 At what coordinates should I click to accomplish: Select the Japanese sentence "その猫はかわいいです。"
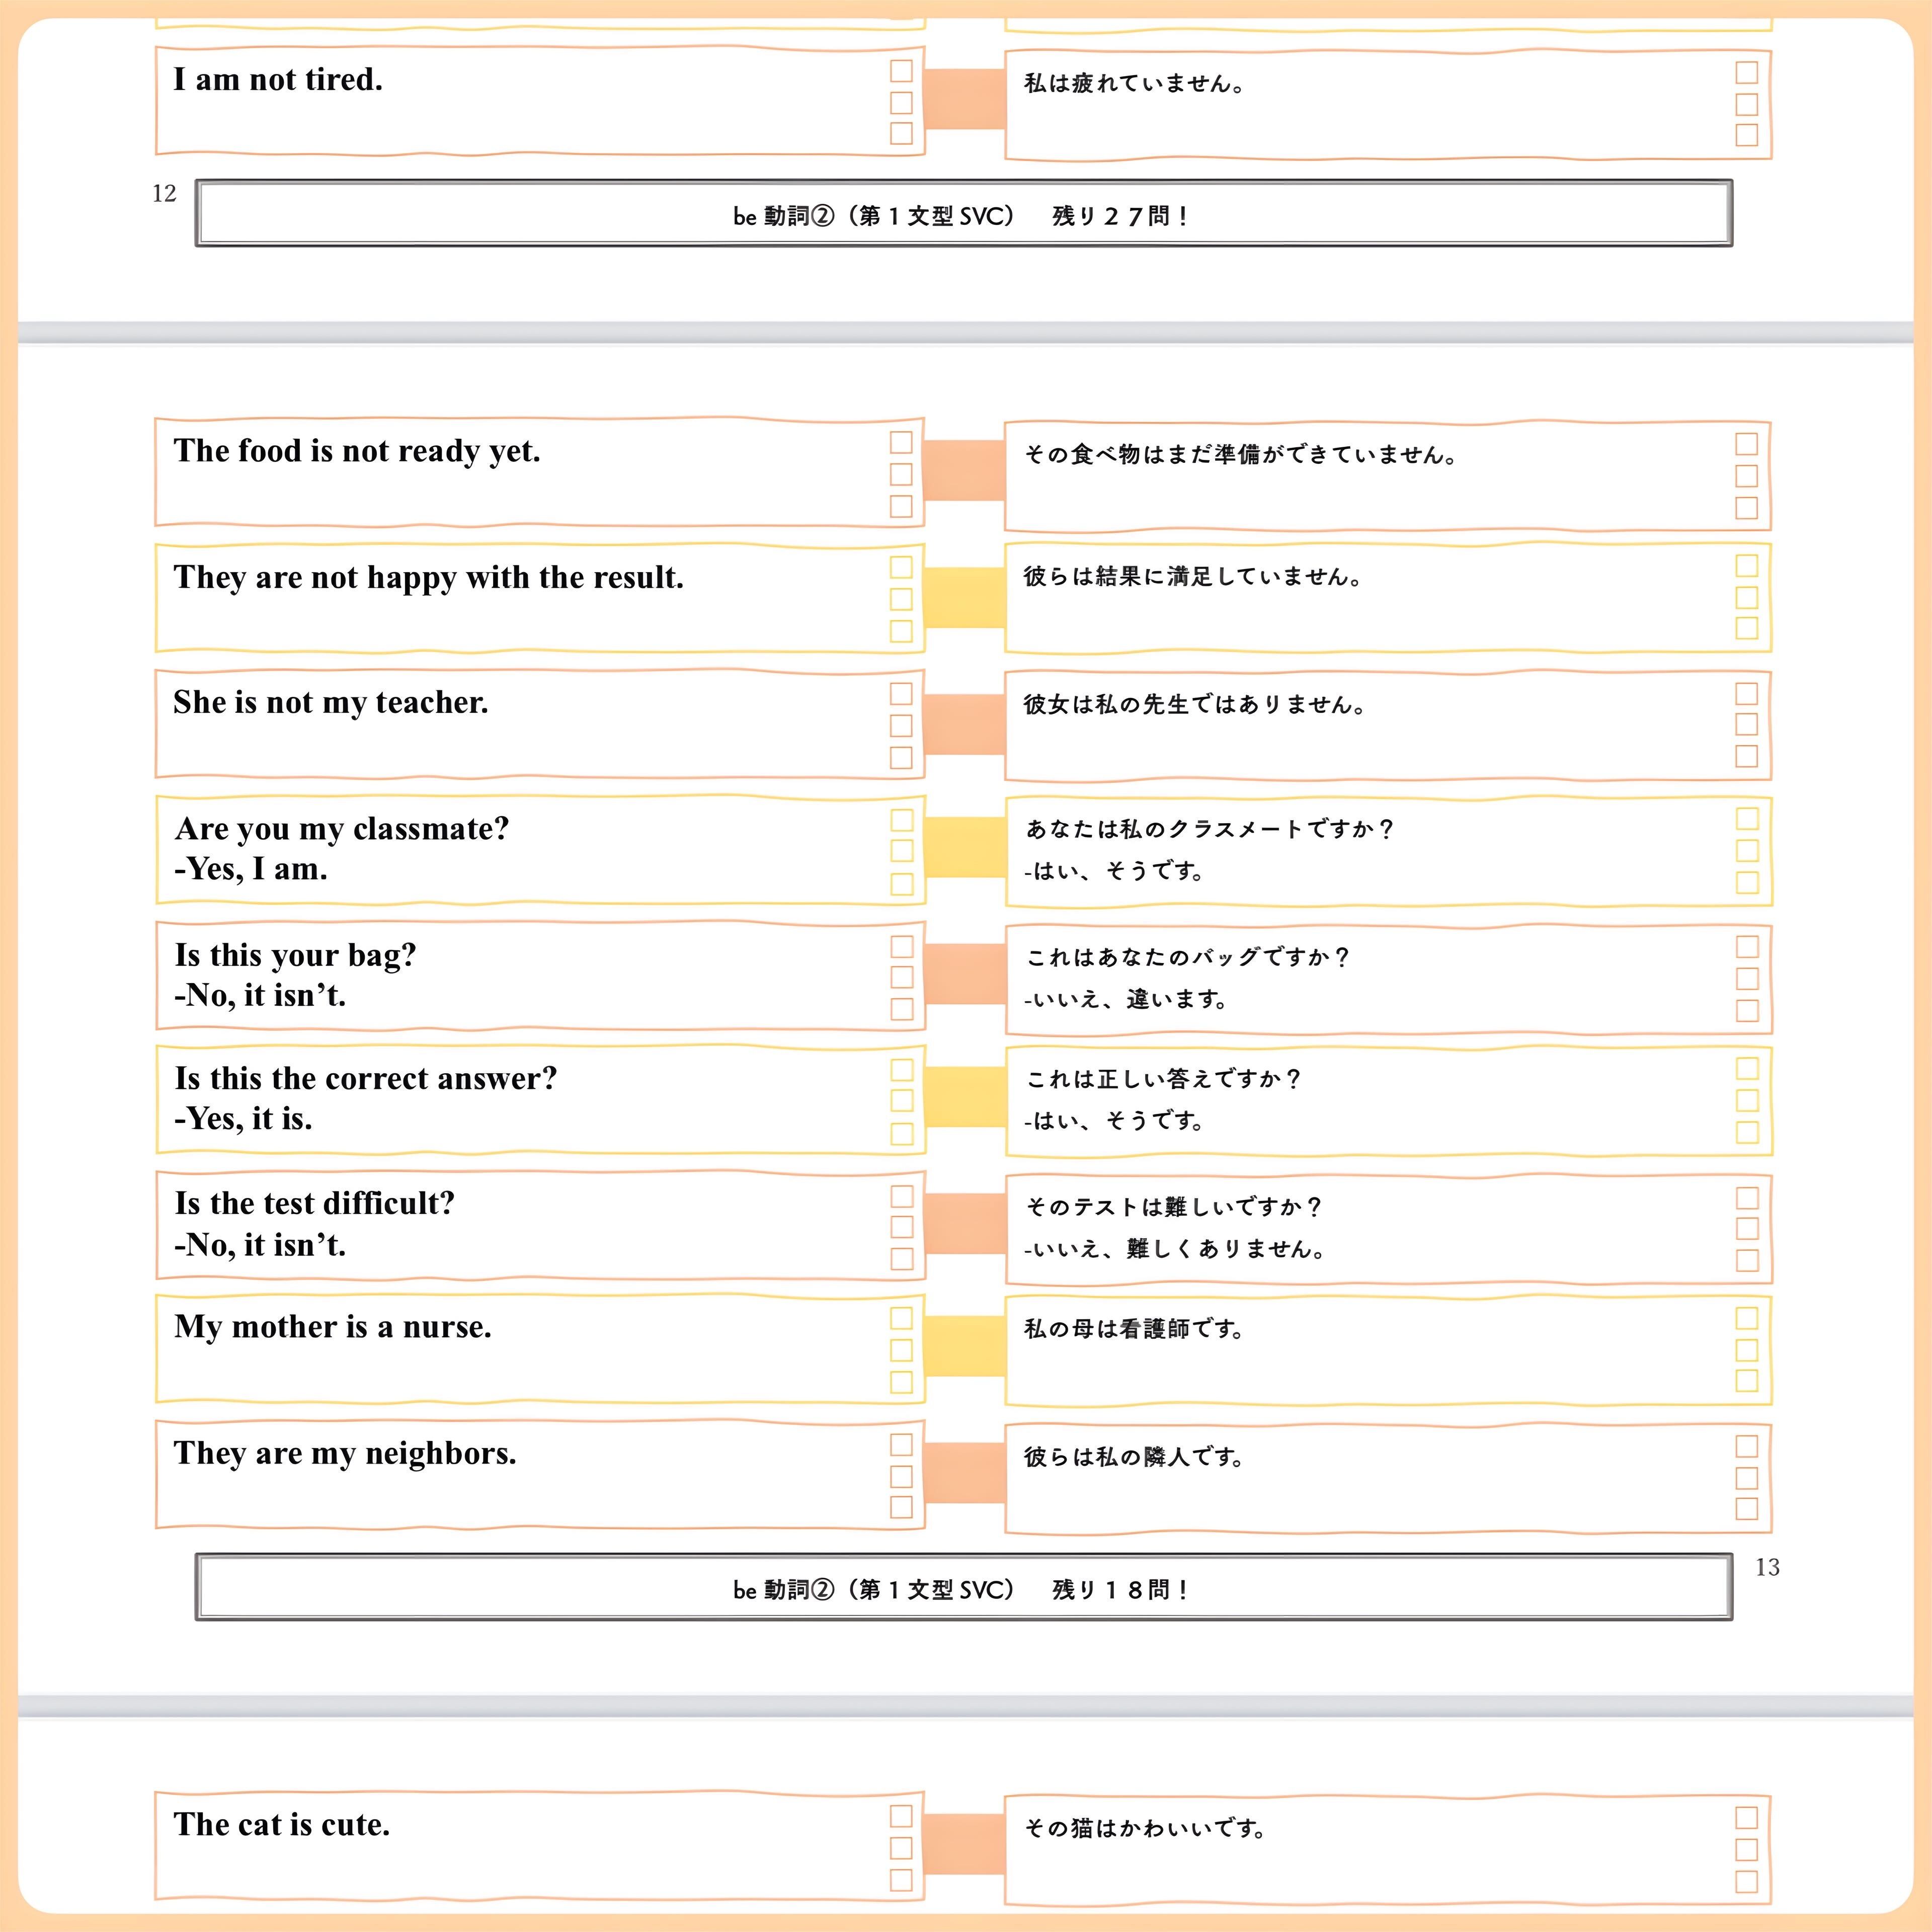tap(1145, 1828)
